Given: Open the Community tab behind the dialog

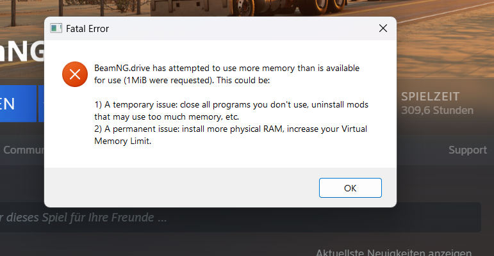Looking at the screenshot, I should pos(23,150).
